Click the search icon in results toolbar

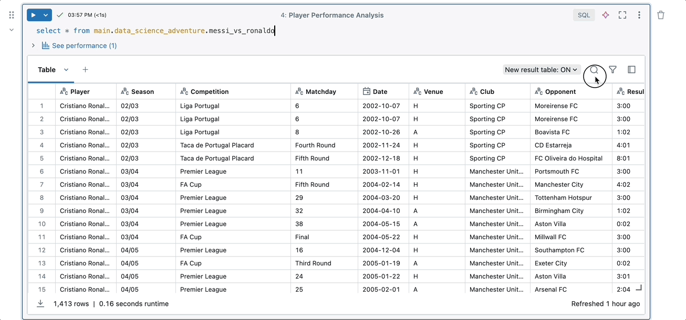pyautogui.click(x=594, y=70)
